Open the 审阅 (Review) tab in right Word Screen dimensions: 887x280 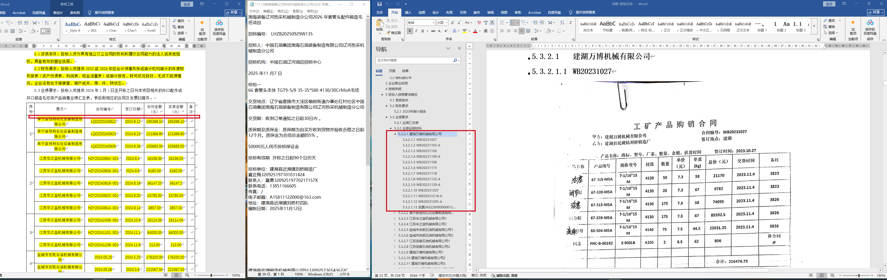pyautogui.click(x=490, y=13)
